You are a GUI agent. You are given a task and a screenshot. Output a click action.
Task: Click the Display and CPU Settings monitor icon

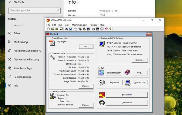point(102,44)
